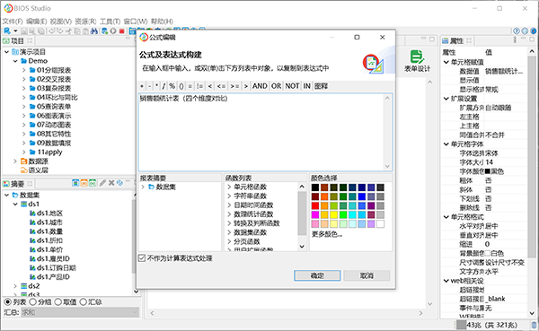Open the 文件(F) menu
Screen dimensions: 539x331
[x=13, y=22]
